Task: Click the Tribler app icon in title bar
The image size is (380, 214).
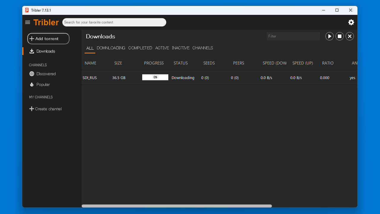Action: [x=27, y=10]
